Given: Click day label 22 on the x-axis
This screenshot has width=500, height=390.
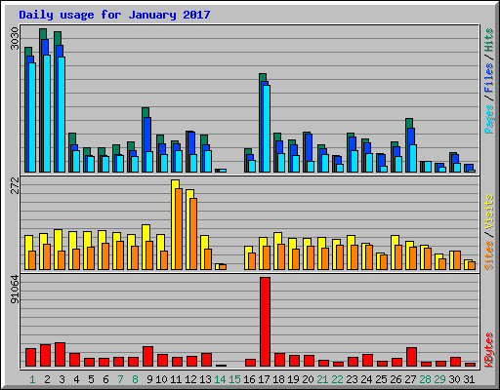Looking at the screenshot, I should [x=337, y=379].
